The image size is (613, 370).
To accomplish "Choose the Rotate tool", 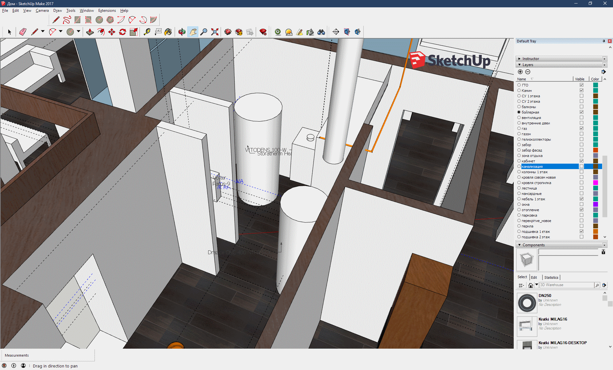I will (x=123, y=32).
